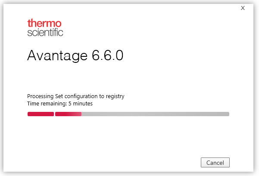Screen dimensions: 259x176
Task: Click the Cancel button
Action: (215, 163)
